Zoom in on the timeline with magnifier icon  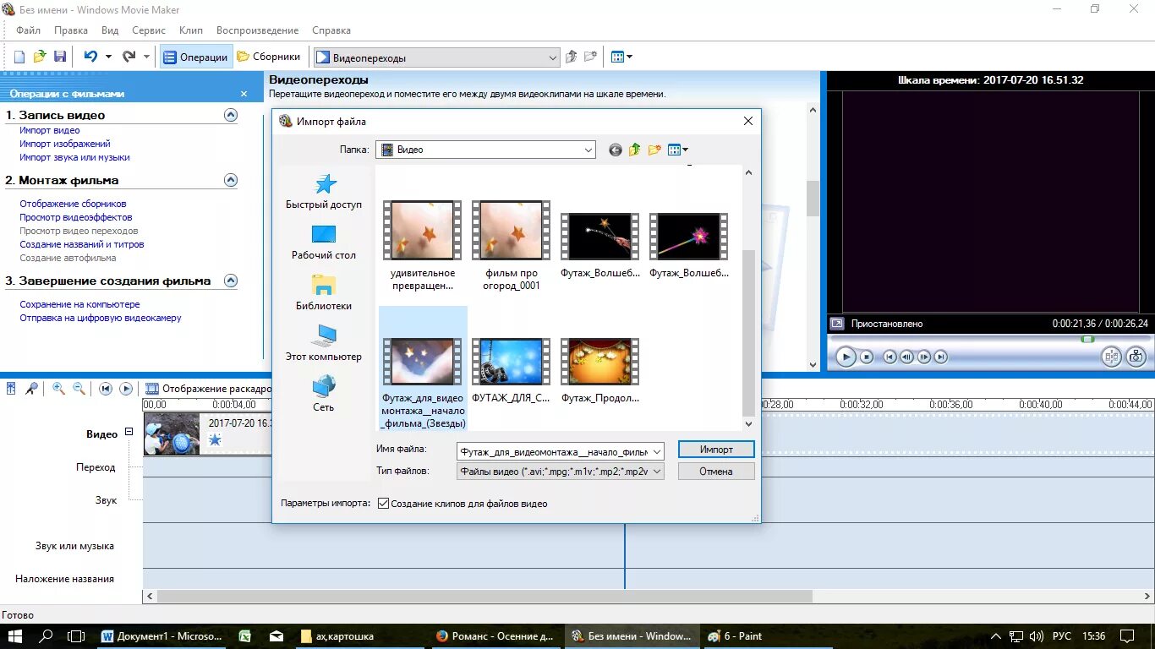(57, 388)
